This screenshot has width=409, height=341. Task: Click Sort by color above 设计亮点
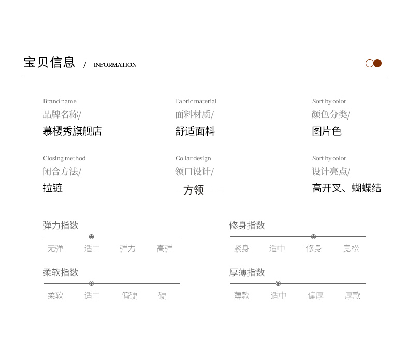pos(329,158)
